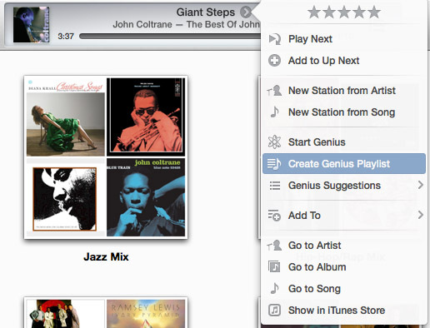
Task: Click the group photo album cover
Action: 66,314
